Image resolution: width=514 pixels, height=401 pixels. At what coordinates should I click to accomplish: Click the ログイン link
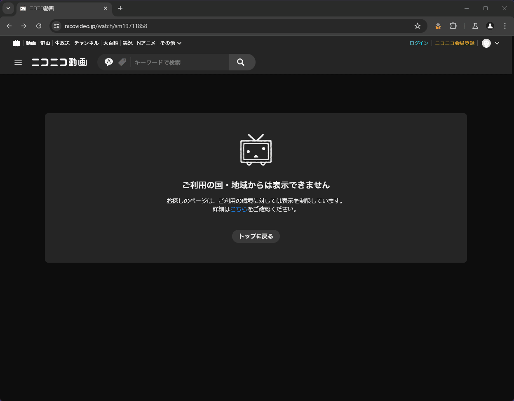419,43
